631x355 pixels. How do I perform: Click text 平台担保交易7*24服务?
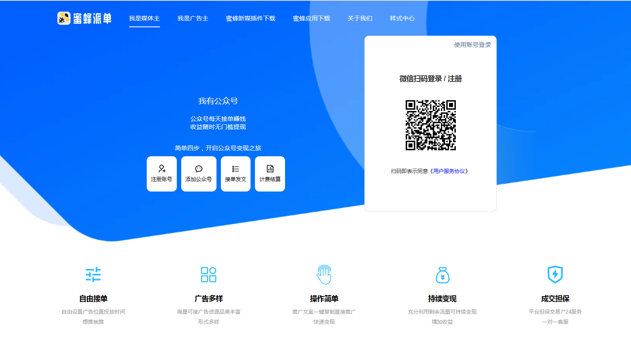click(555, 312)
